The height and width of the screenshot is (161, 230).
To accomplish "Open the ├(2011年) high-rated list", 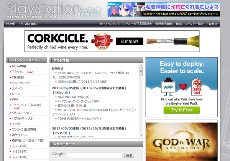I will point(20,151).
